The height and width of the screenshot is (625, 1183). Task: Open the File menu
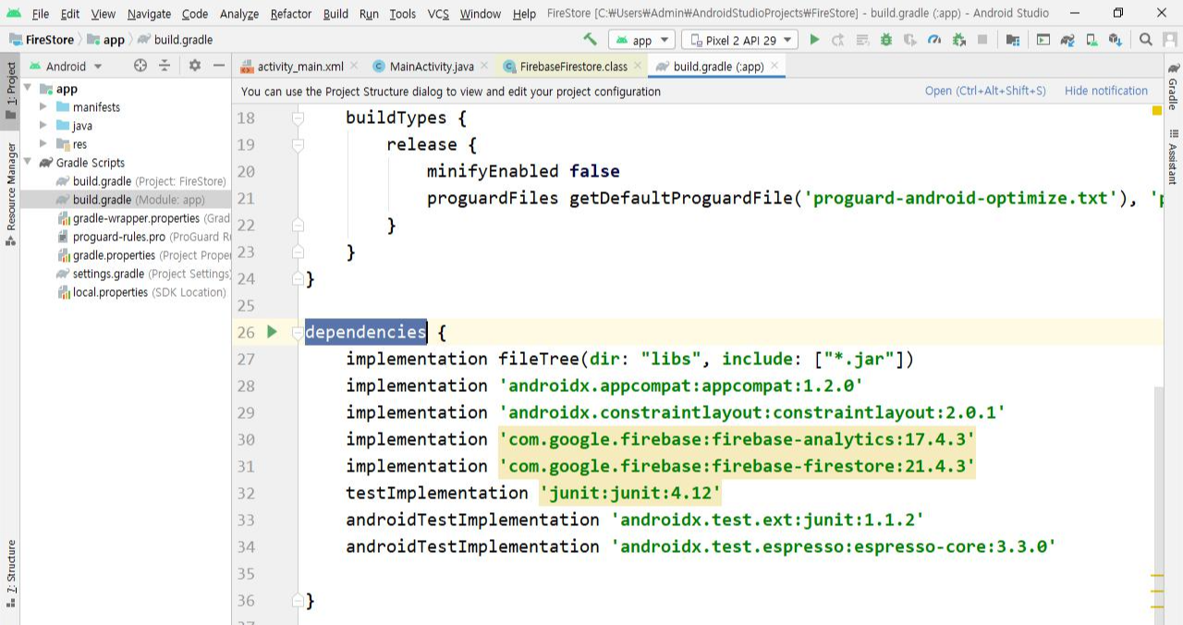(x=41, y=14)
